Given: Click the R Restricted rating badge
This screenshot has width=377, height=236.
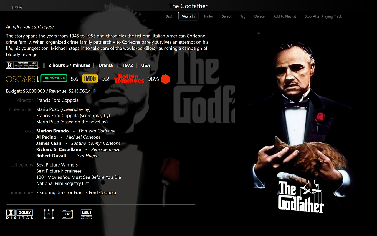Looking at the screenshot, I should click(x=22, y=65).
